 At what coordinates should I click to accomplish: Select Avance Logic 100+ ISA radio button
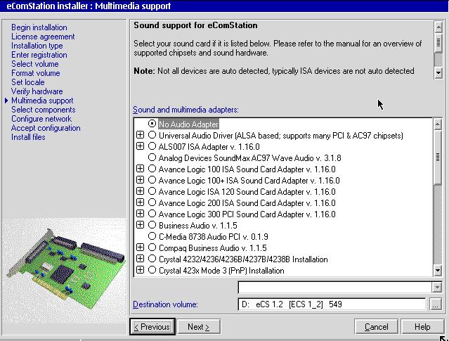(152, 180)
